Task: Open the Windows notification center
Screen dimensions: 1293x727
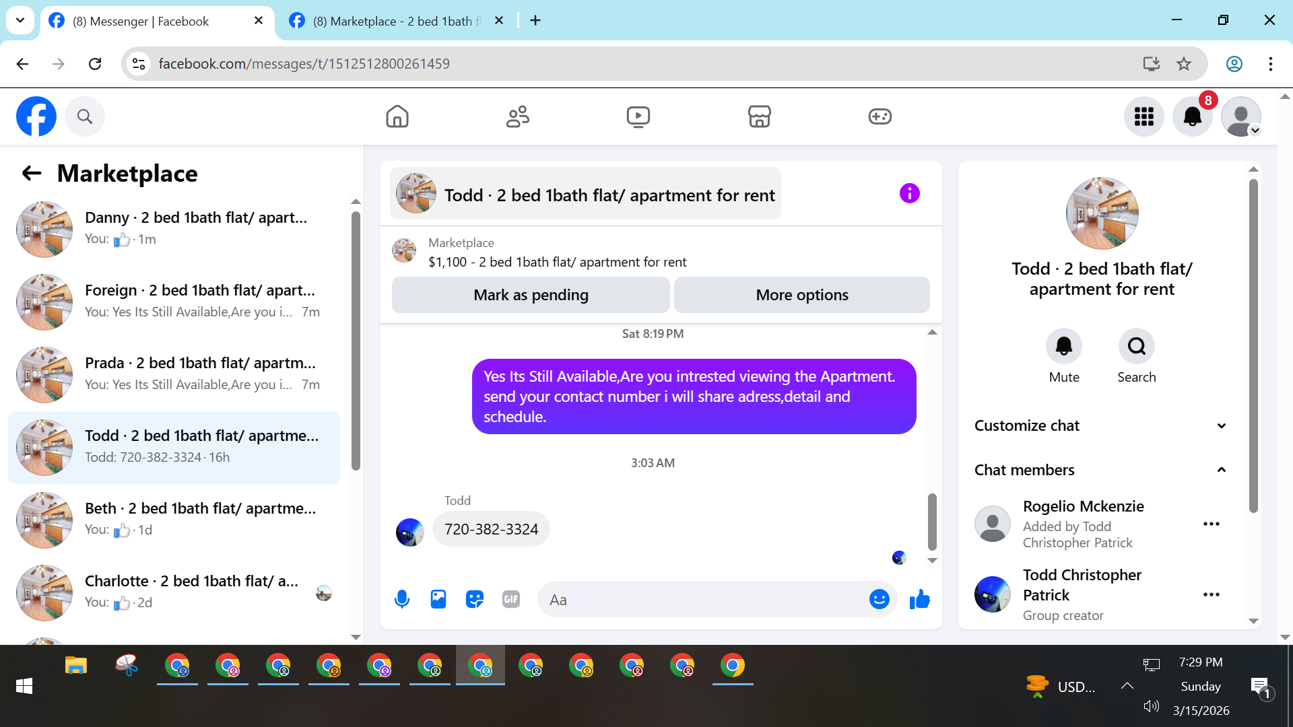Action: pyautogui.click(x=1260, y=687)
